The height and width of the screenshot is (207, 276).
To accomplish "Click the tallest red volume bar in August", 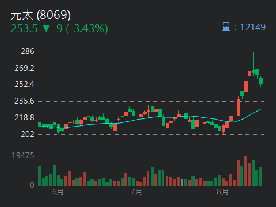I will pos(246,171).
